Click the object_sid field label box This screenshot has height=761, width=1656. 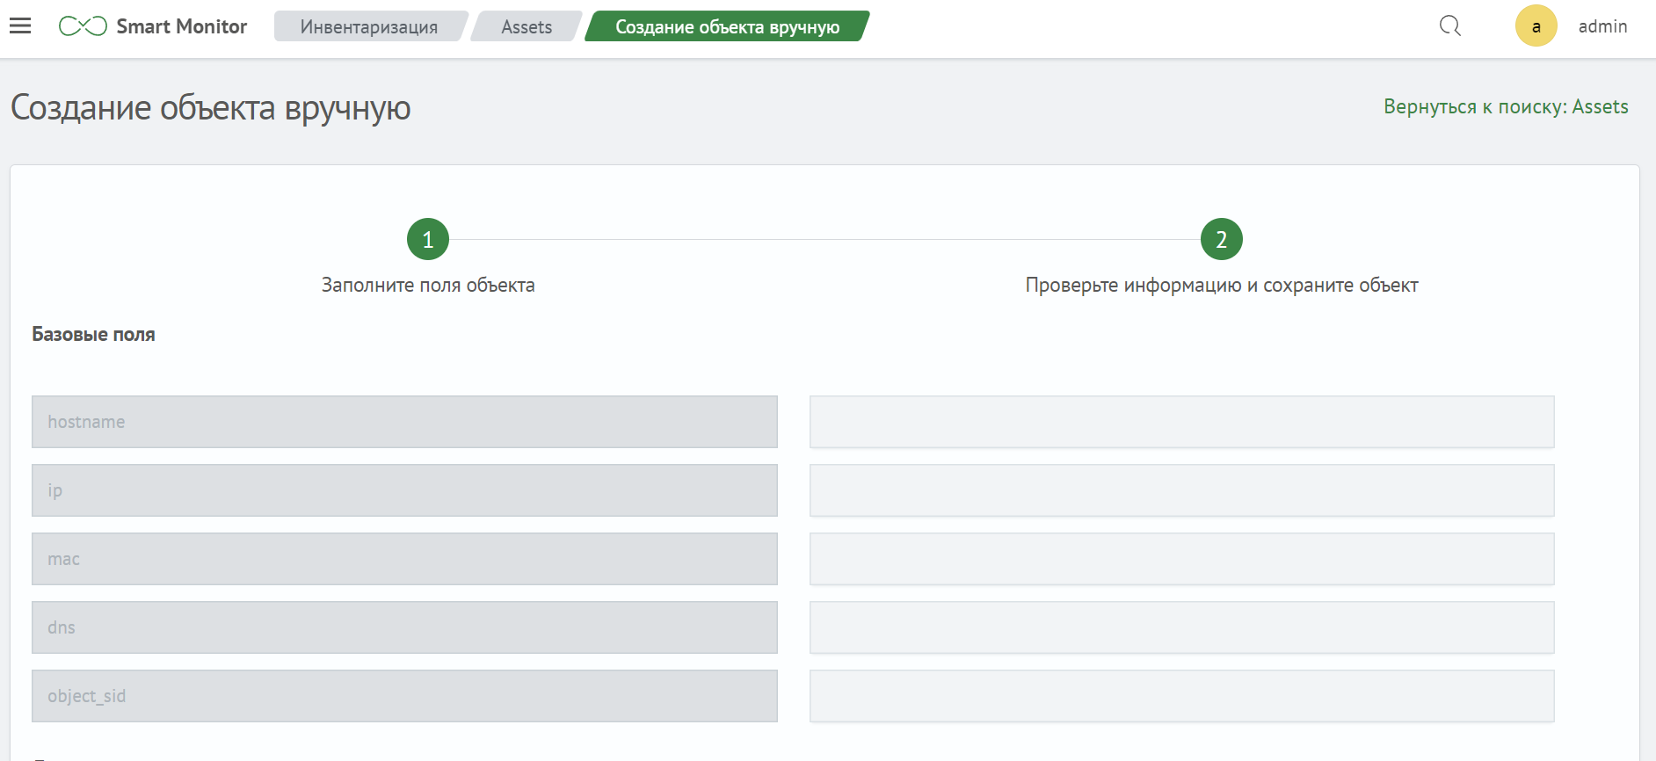pos(404,696)
